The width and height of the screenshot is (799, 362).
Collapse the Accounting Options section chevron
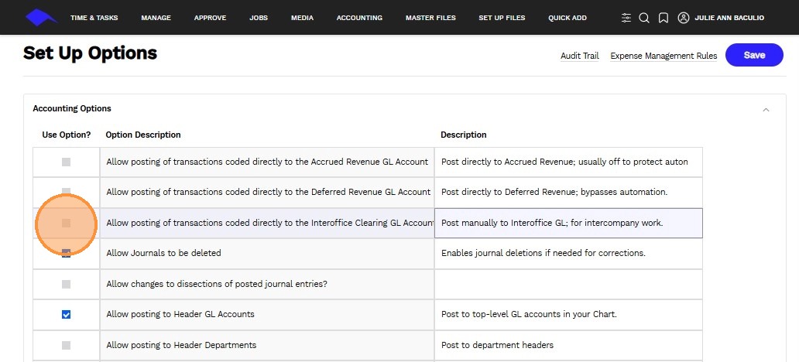766,110
